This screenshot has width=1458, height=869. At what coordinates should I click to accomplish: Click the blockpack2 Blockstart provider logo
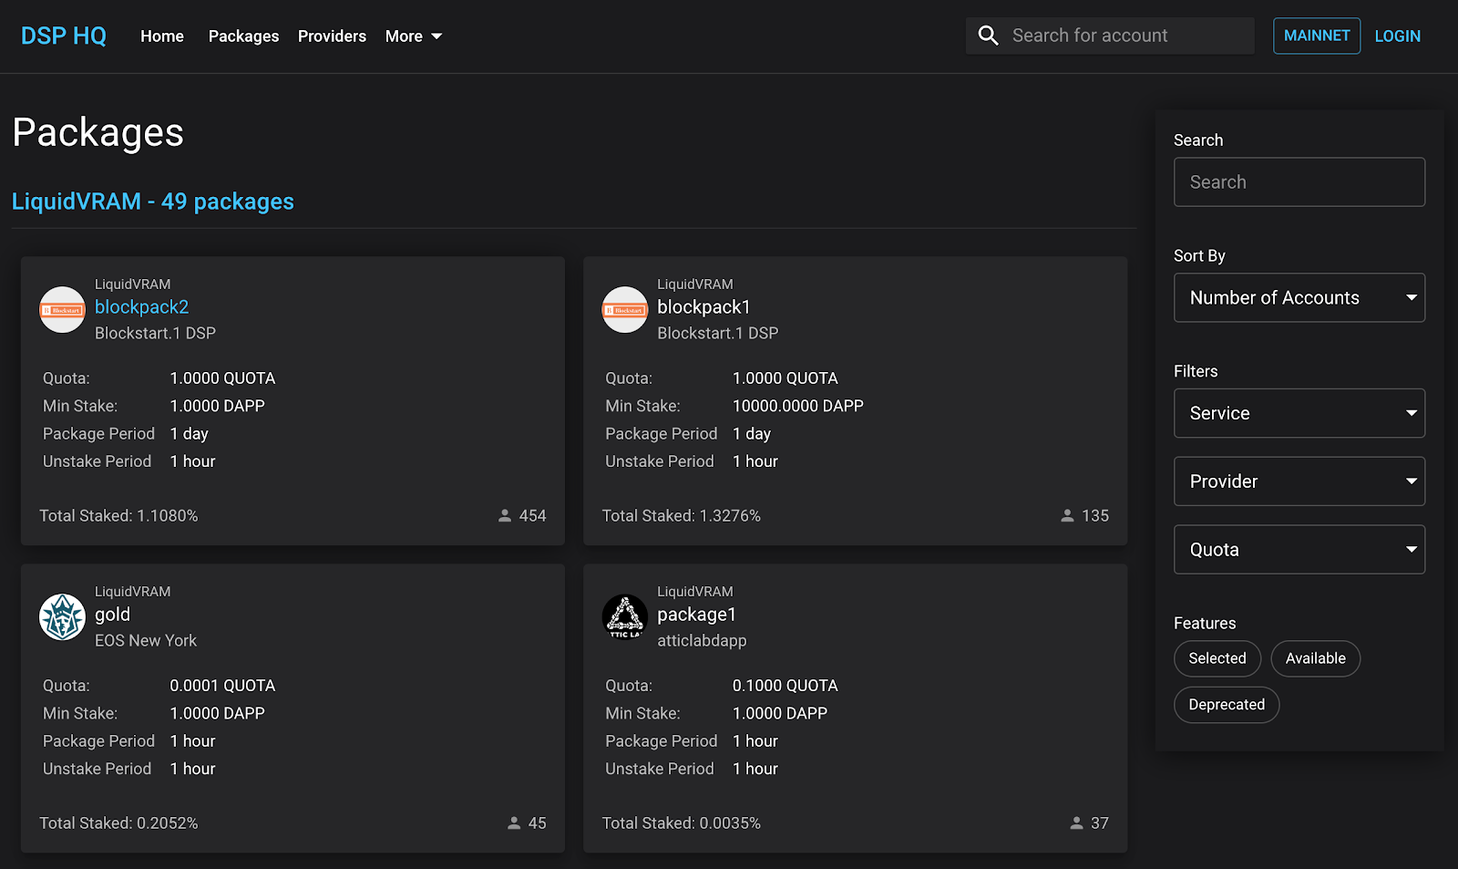62,310
